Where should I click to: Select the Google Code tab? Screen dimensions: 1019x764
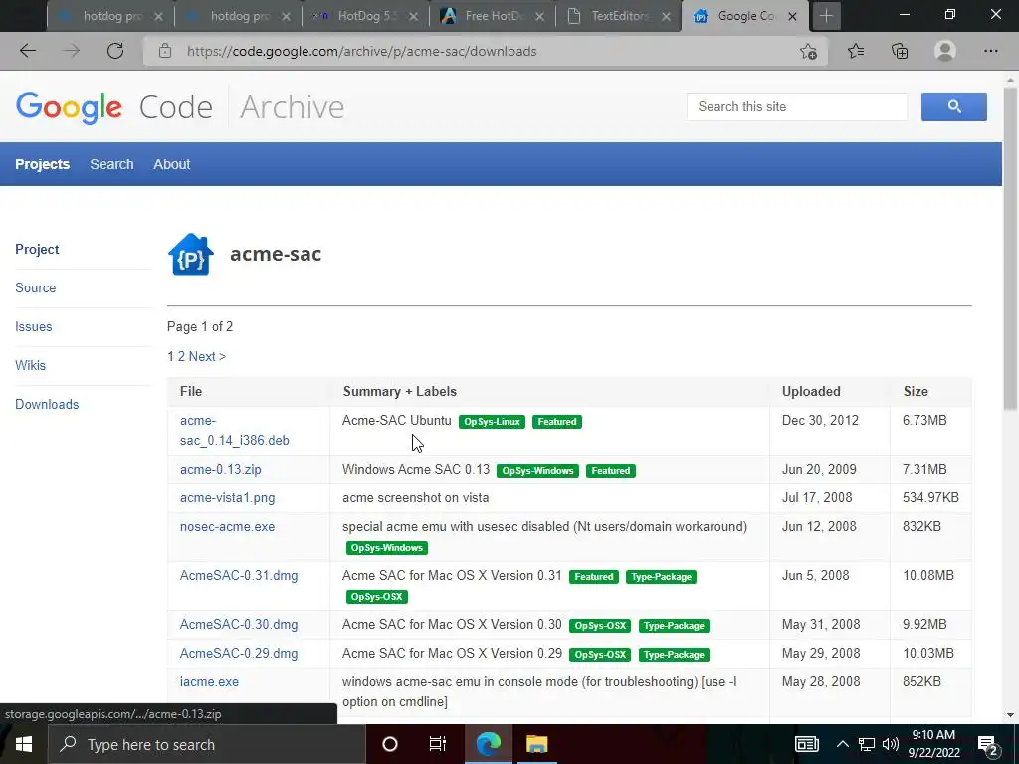(x=744, y=16)
